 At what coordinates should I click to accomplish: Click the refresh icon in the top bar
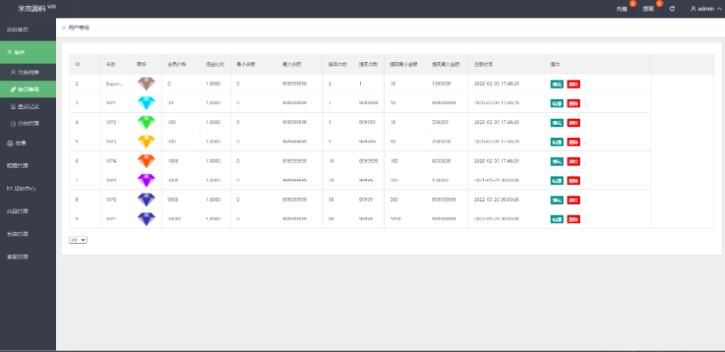click(672, 8)
